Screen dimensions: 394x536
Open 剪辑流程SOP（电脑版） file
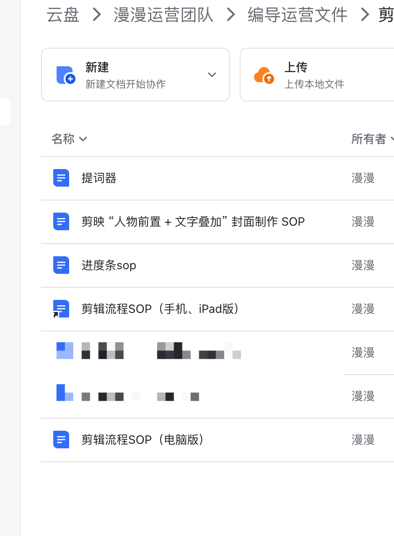[143, 440]
